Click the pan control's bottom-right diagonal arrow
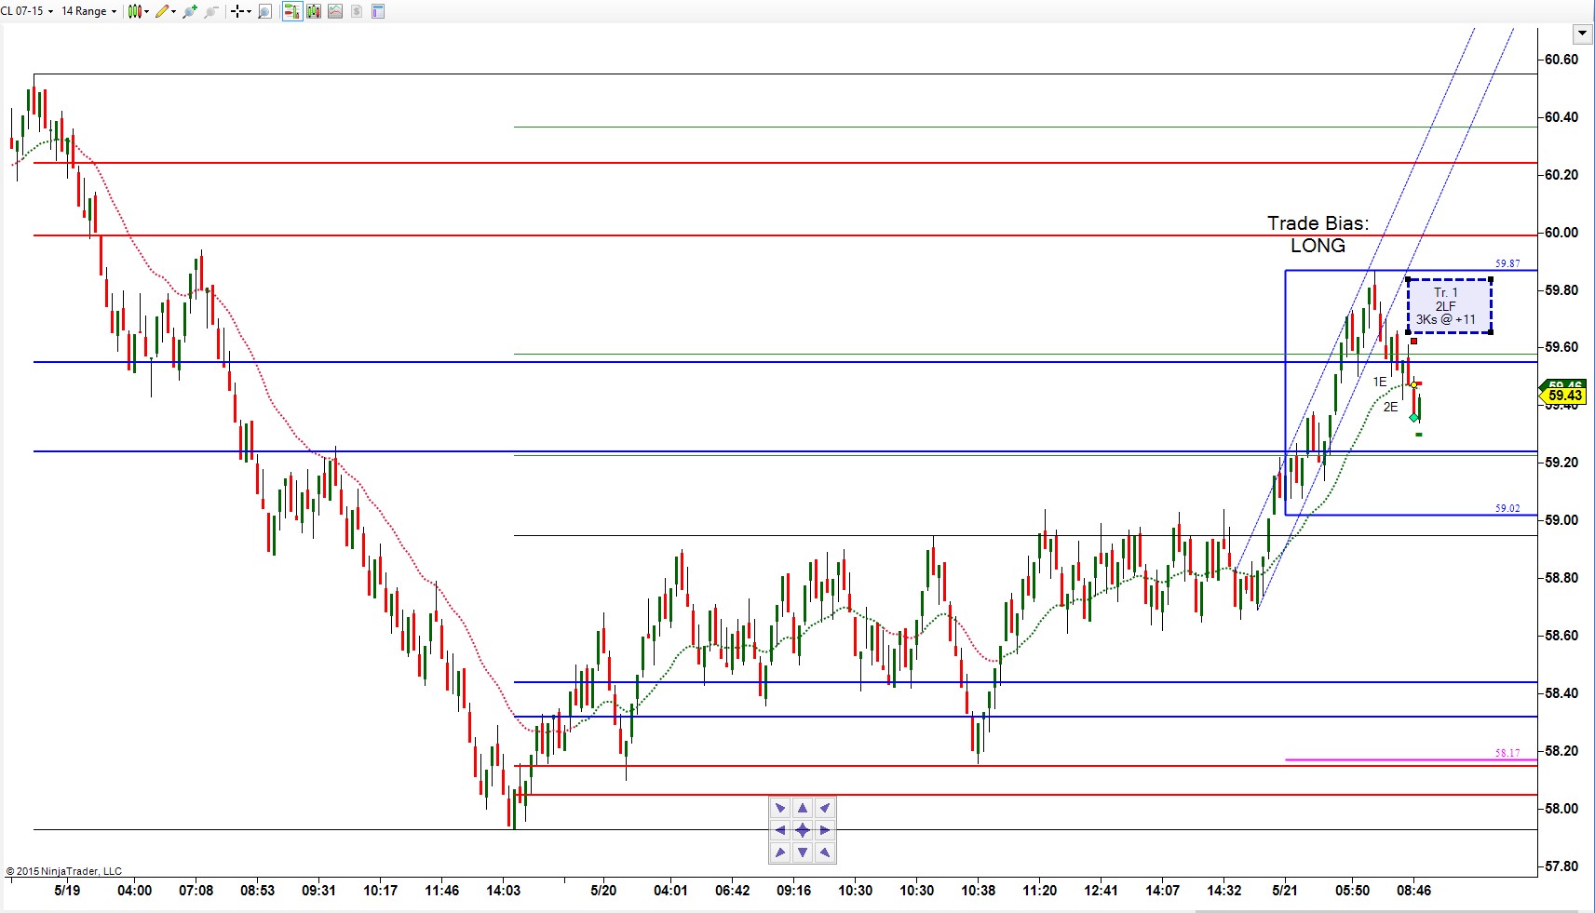The width and height of the screenshot is (1595, 913). [x=825, y=853]
